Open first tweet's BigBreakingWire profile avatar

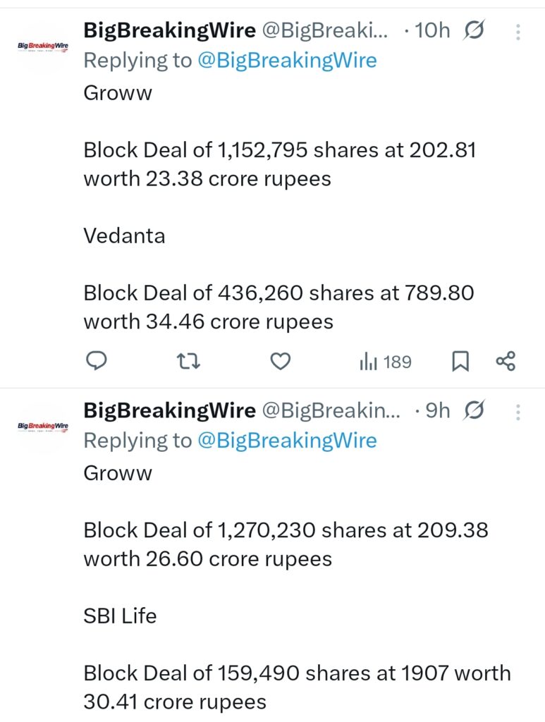click(x=41, y=46)
